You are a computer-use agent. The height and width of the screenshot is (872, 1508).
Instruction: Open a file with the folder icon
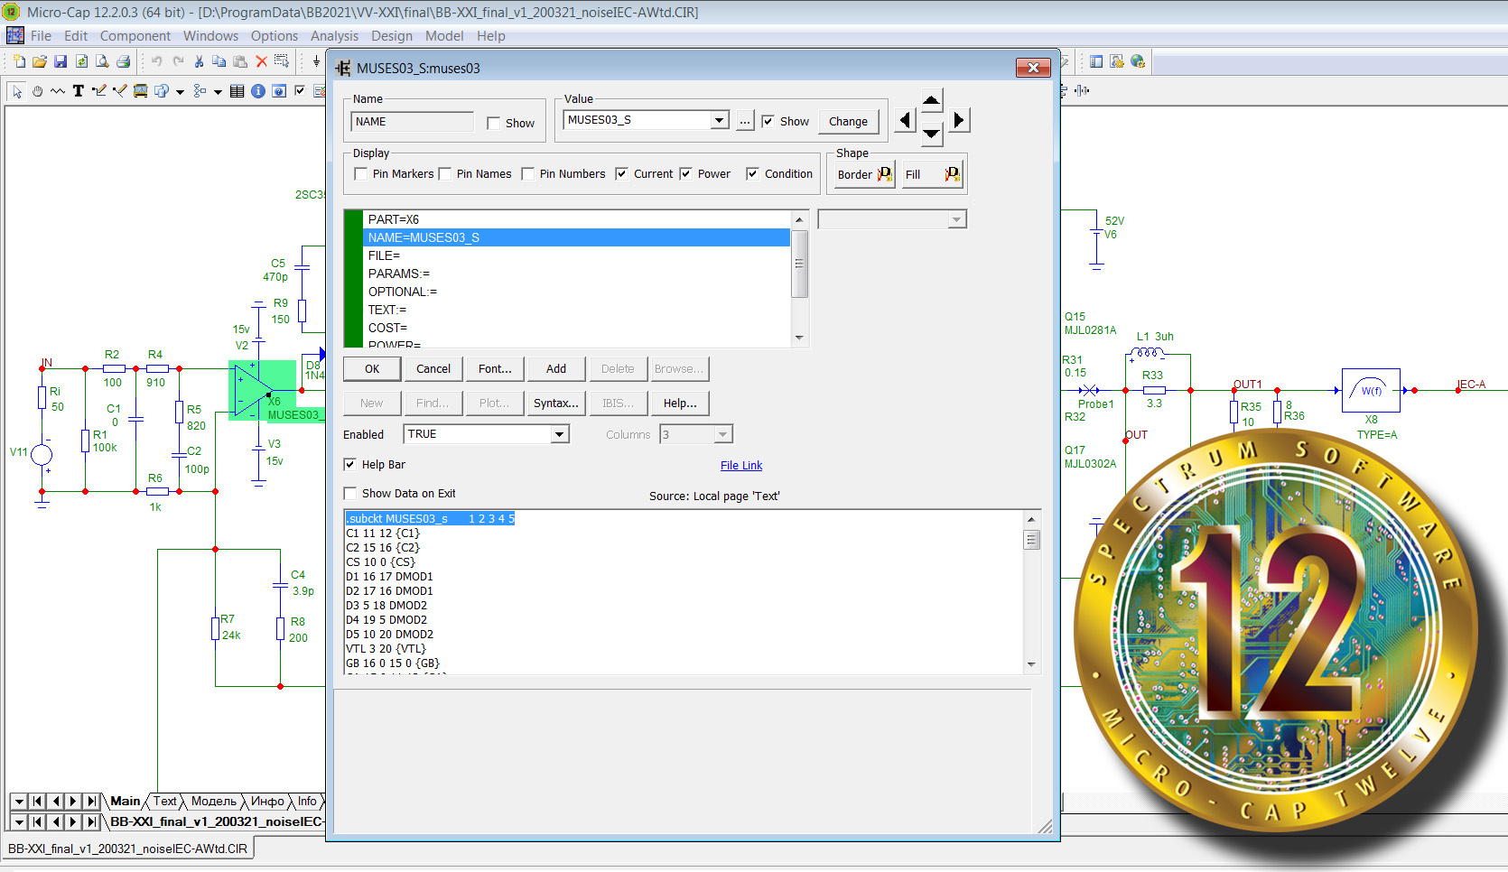[40, 61]
